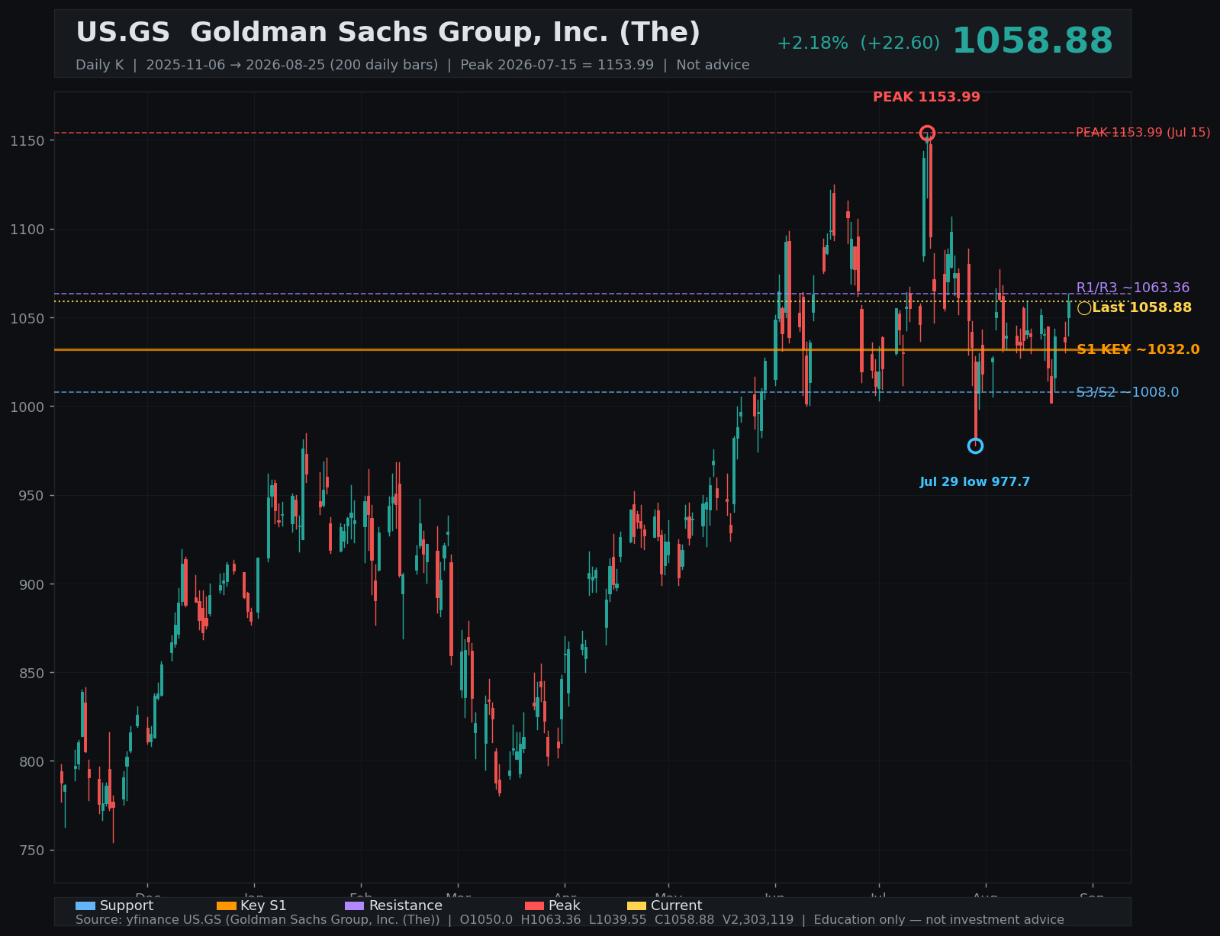Click the 'Last 1058.88' price label
This screenshot has height=936, width=1220.
coord(1141,308)
